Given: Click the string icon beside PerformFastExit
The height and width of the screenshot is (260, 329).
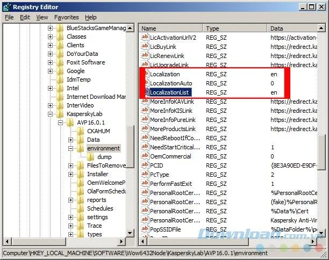Looking at the screenshot, I should (145, 184).
